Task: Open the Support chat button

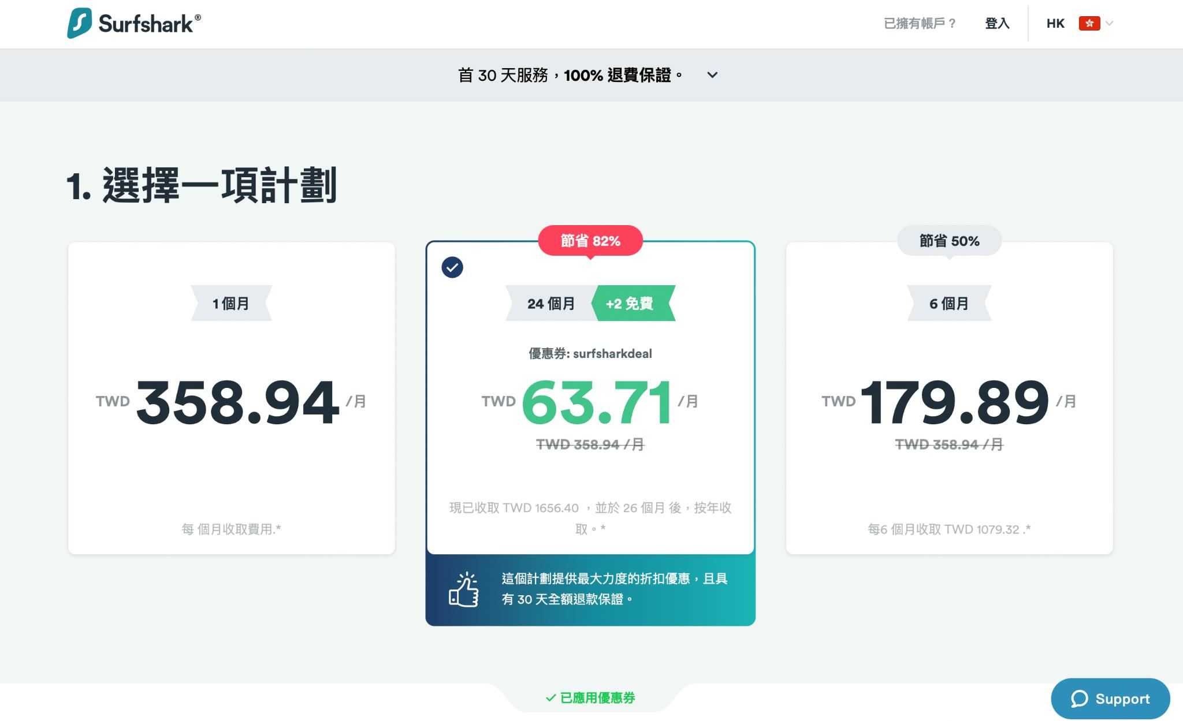Action: 1110,698
